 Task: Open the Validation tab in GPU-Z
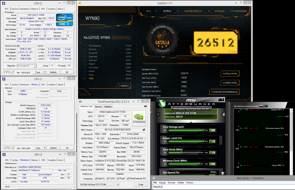(108, 107)
